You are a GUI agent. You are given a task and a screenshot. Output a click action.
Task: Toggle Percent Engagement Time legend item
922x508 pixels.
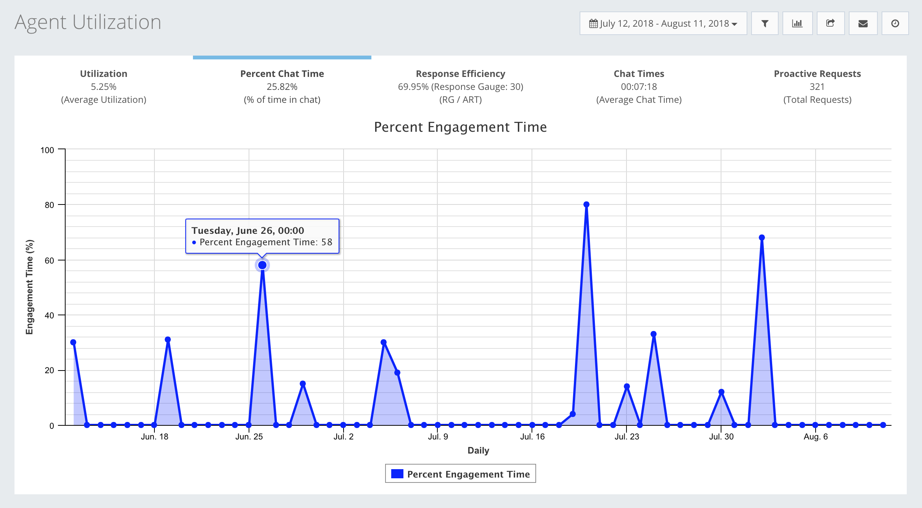[468, 474]
